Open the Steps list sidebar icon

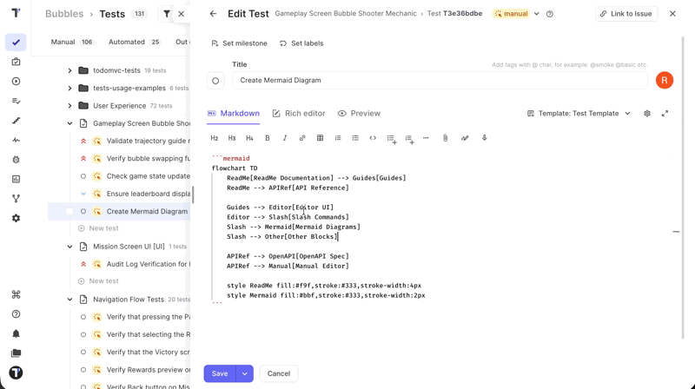coord(16,101)
